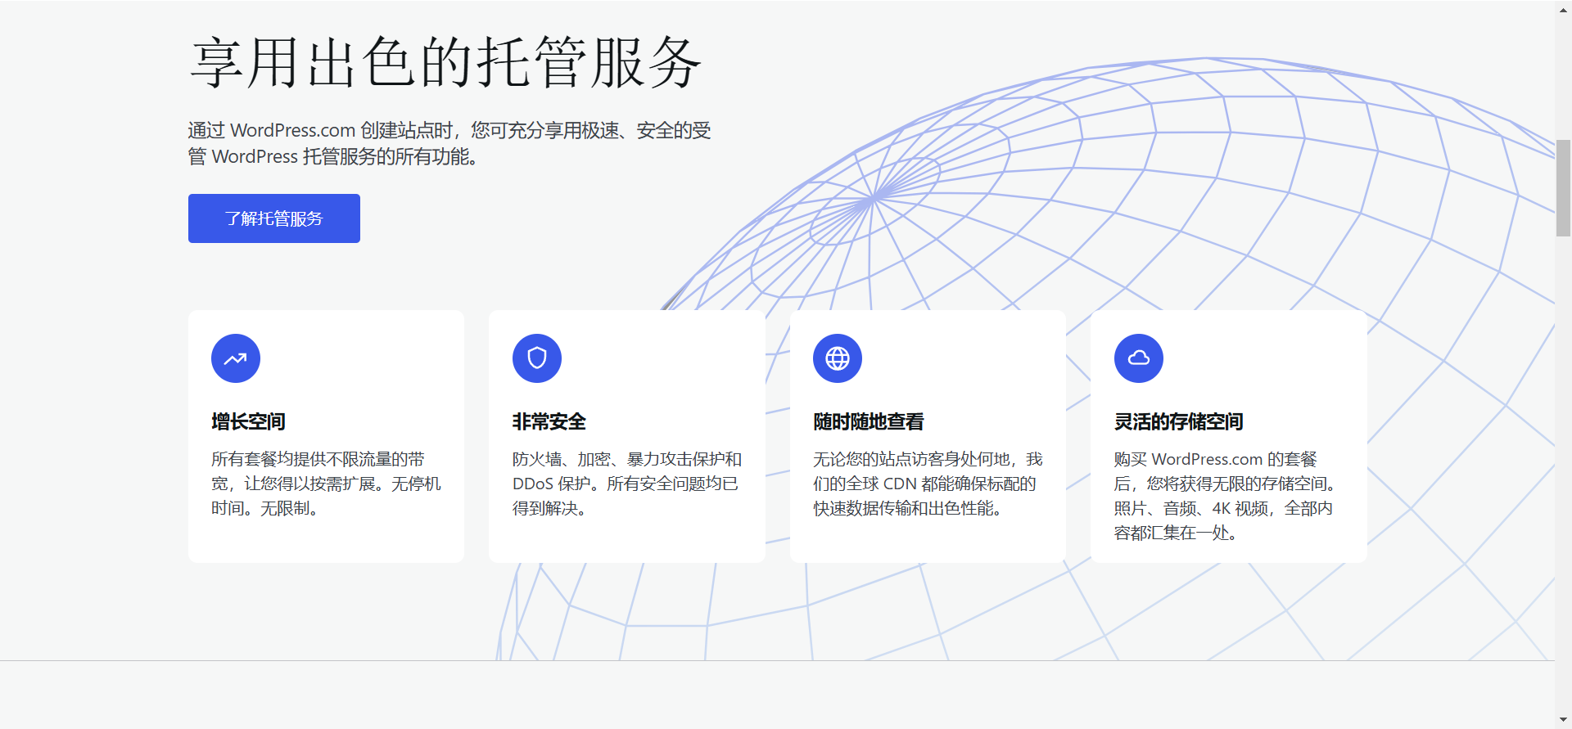Screen dimensions: 1572x729
Task: Click the scrollbar down arrow
Action: [1563, 721]
